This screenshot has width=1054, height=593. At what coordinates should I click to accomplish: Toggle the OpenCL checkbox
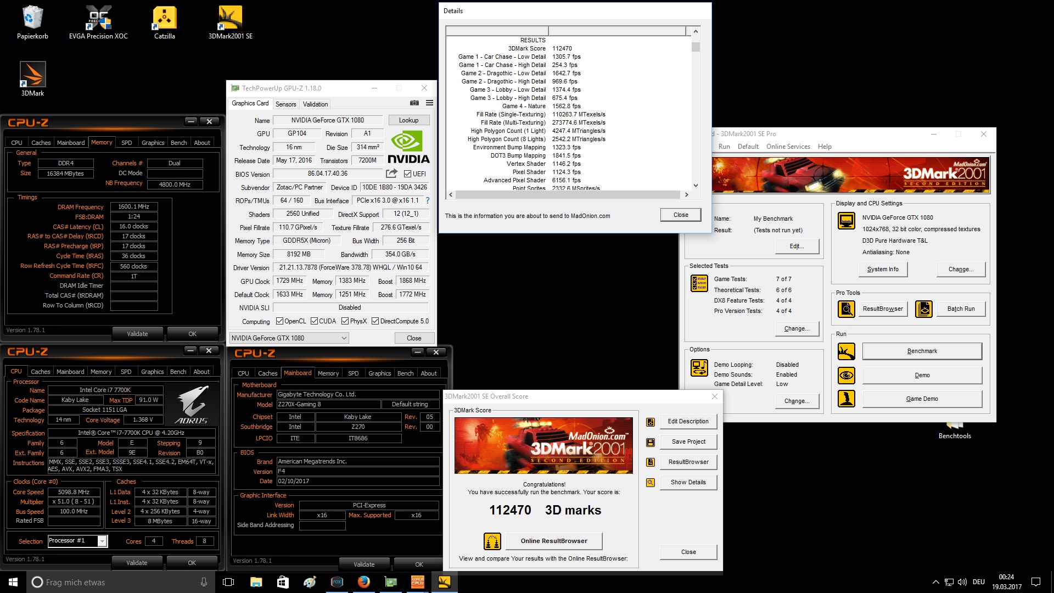[279, 321]
